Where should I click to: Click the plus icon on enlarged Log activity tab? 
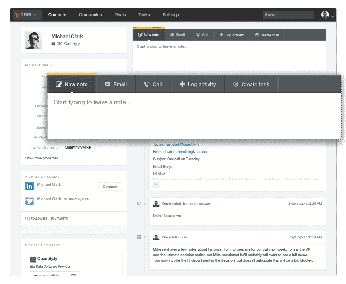[x=182, y=84]
